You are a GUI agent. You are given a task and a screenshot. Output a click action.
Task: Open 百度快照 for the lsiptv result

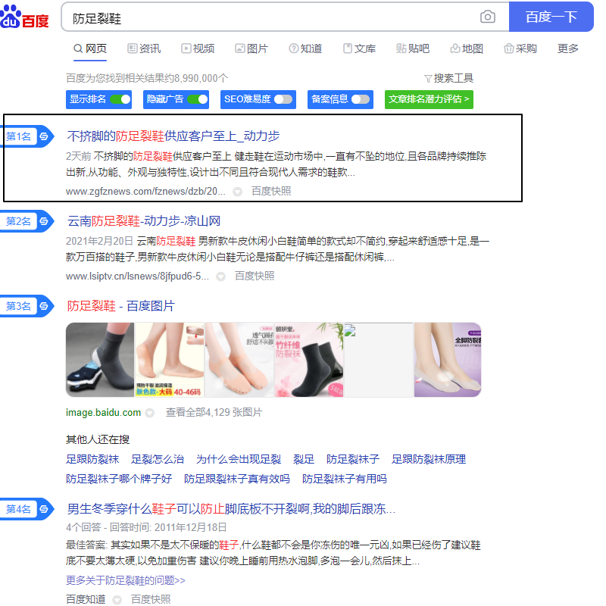255,276
